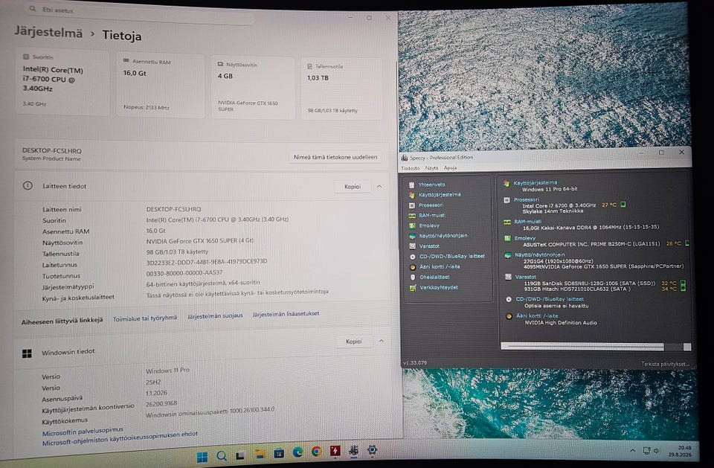
Task: Click the SanDisk SSD 32 °C temperature indicator
Action: (668, 283)
